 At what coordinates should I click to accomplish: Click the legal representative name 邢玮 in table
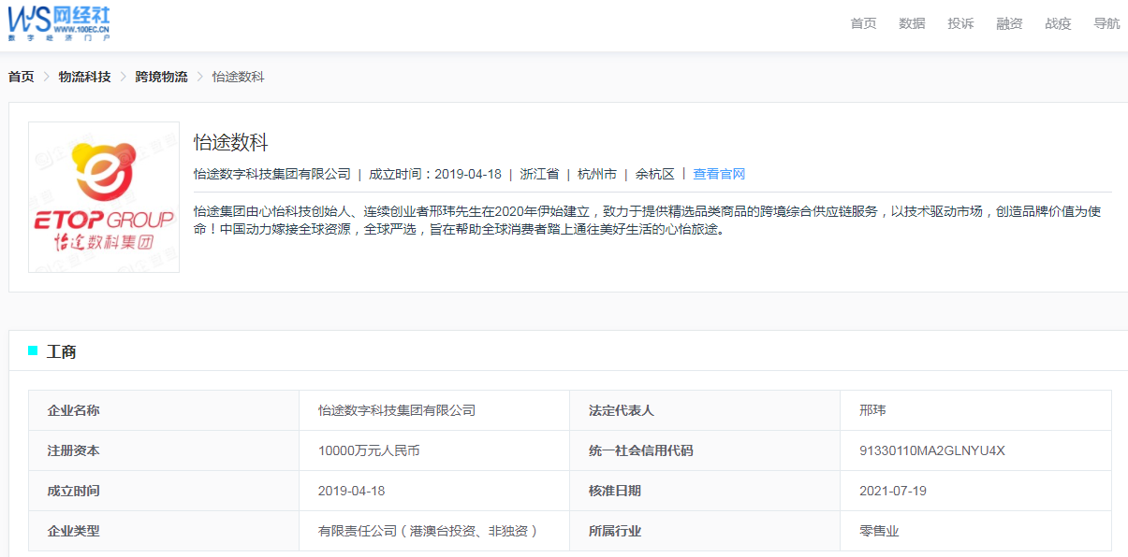coord(872,410)
